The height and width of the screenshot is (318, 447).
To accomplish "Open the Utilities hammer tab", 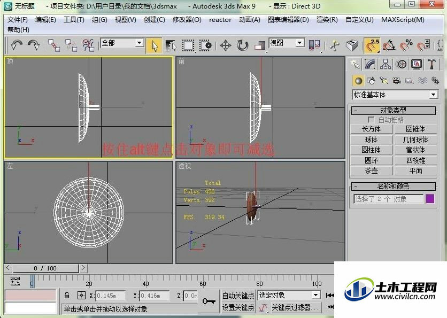I will 431,65.
